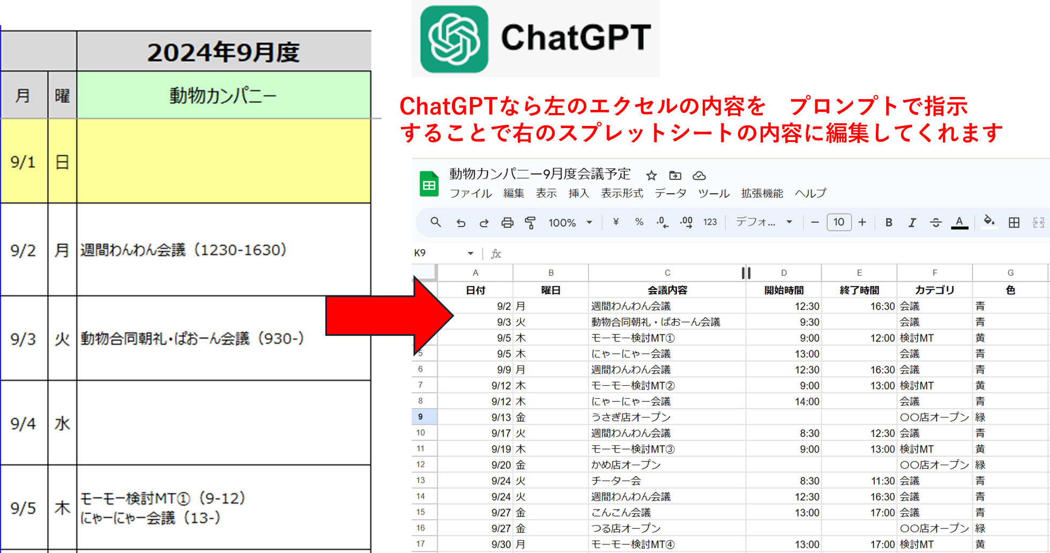The height and width of the screenshot is (553, 1050).
Task: Click the 開始時間 header cell
Action: click(784, 290)
